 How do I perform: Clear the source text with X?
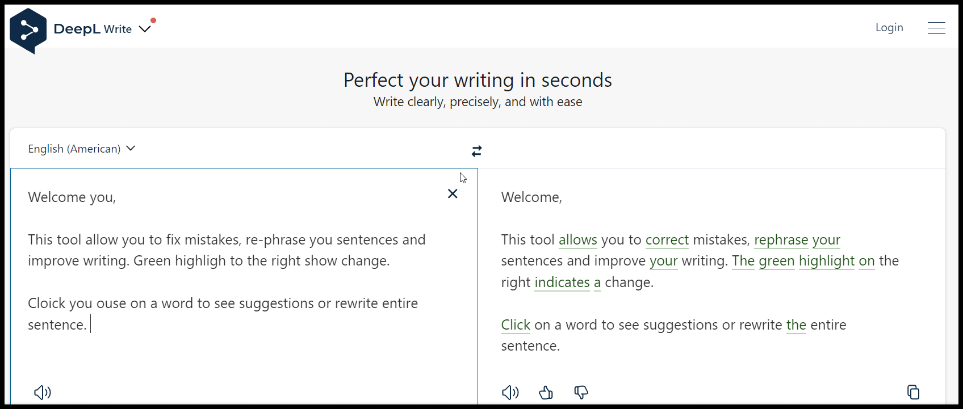453,194
